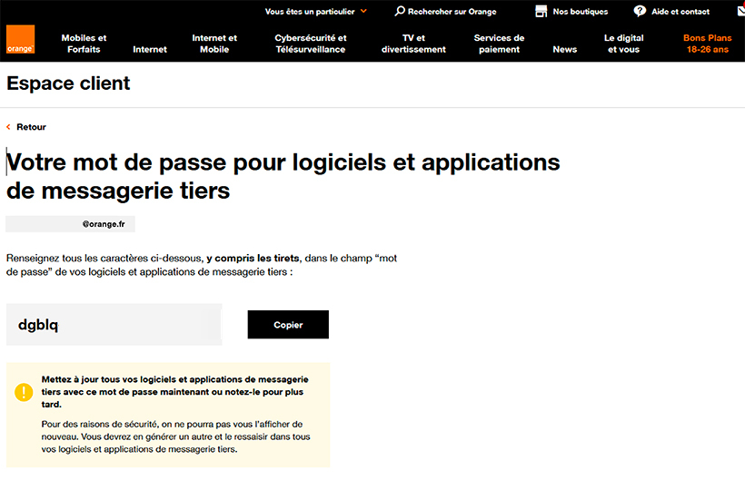This screenshot has width=745, height=490.
Task: Click the bold text 'y compris les tirets'
Action: coord(253,258)
